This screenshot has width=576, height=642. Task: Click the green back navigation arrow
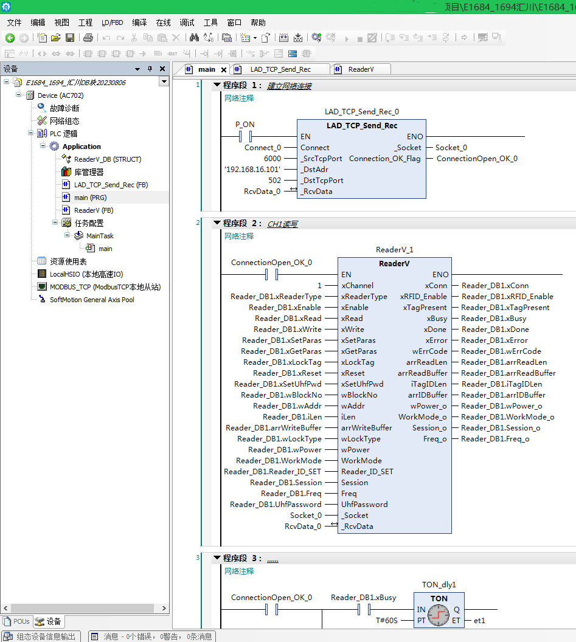point(10,38)
